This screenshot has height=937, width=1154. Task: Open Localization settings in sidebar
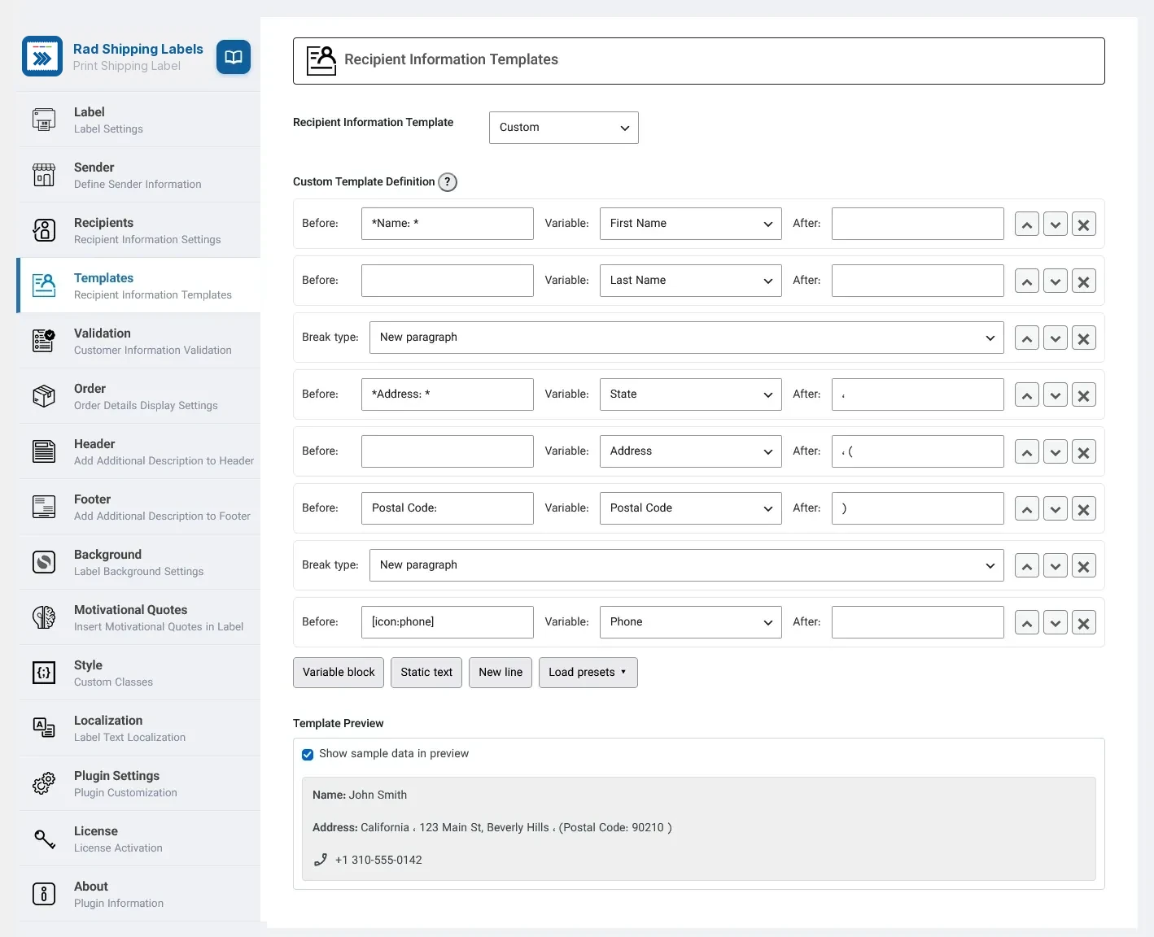(x=139, y=728)
